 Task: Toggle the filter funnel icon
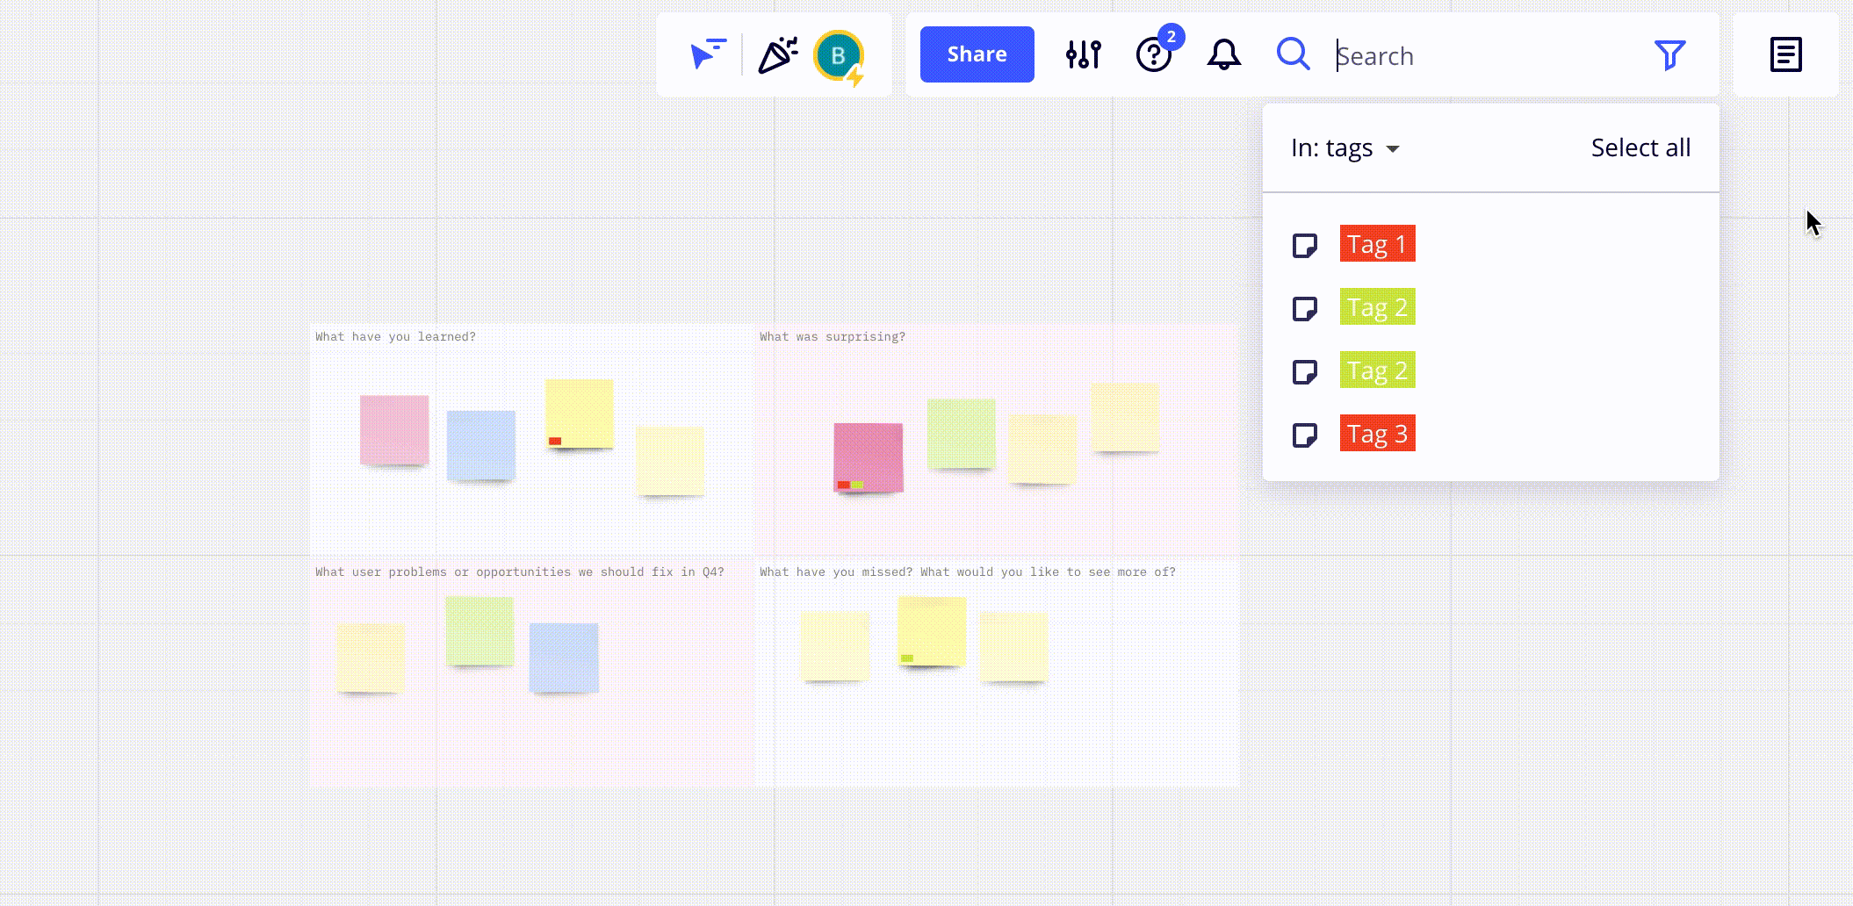pyautogui.click(x=1669, y=55)
